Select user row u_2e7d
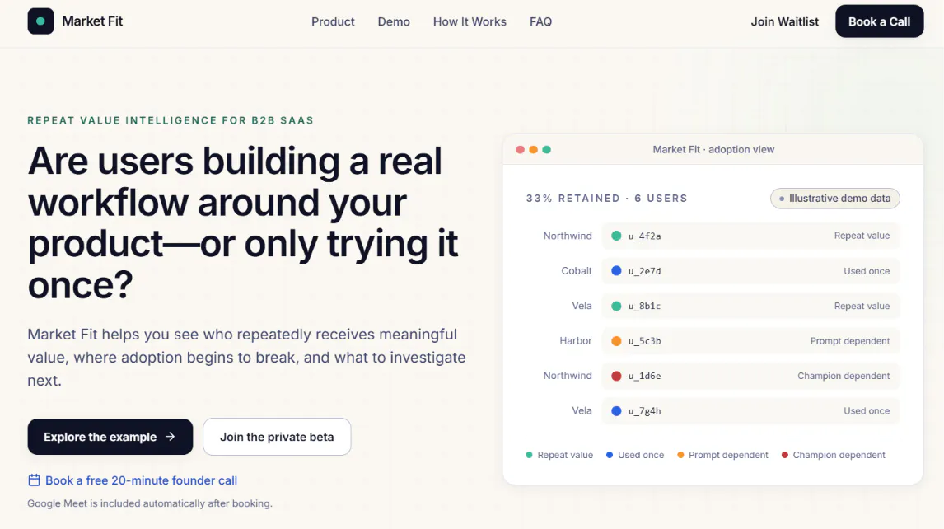 pyautogui.click(x=750, y=270)
